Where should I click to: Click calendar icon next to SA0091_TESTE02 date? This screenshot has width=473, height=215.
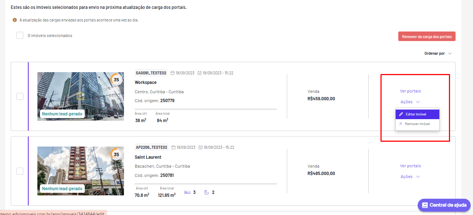coord(172,73)
